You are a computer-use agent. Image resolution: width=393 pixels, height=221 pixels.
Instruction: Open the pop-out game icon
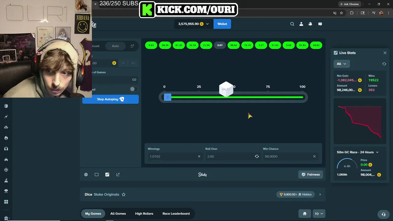[x=118, y=174]
